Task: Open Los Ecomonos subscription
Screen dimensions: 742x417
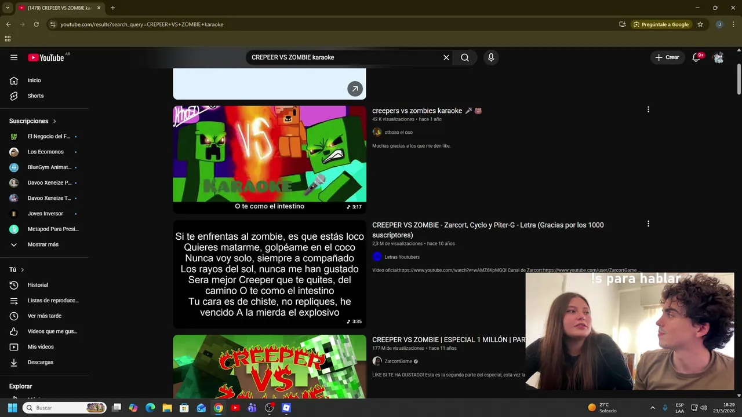Action: point(45,152)
